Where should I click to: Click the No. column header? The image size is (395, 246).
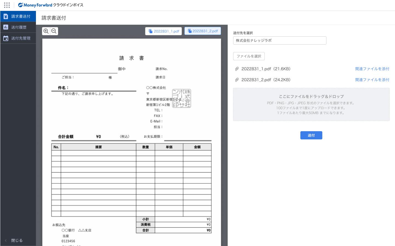[56, 147]
